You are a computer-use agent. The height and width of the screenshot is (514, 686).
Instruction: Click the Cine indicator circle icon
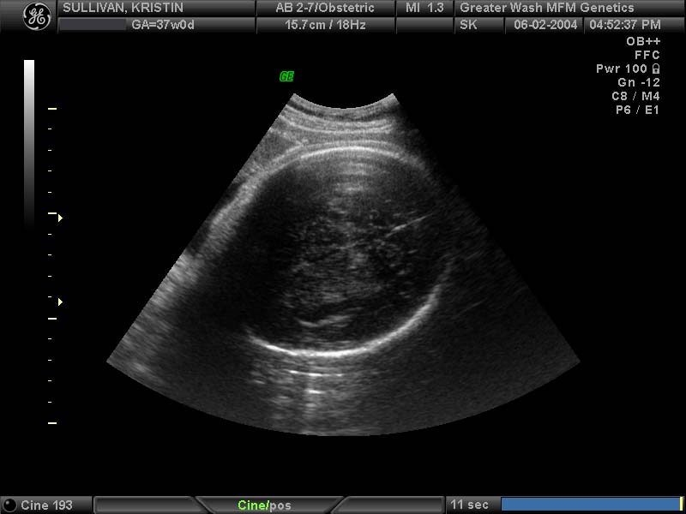[10, 505]
